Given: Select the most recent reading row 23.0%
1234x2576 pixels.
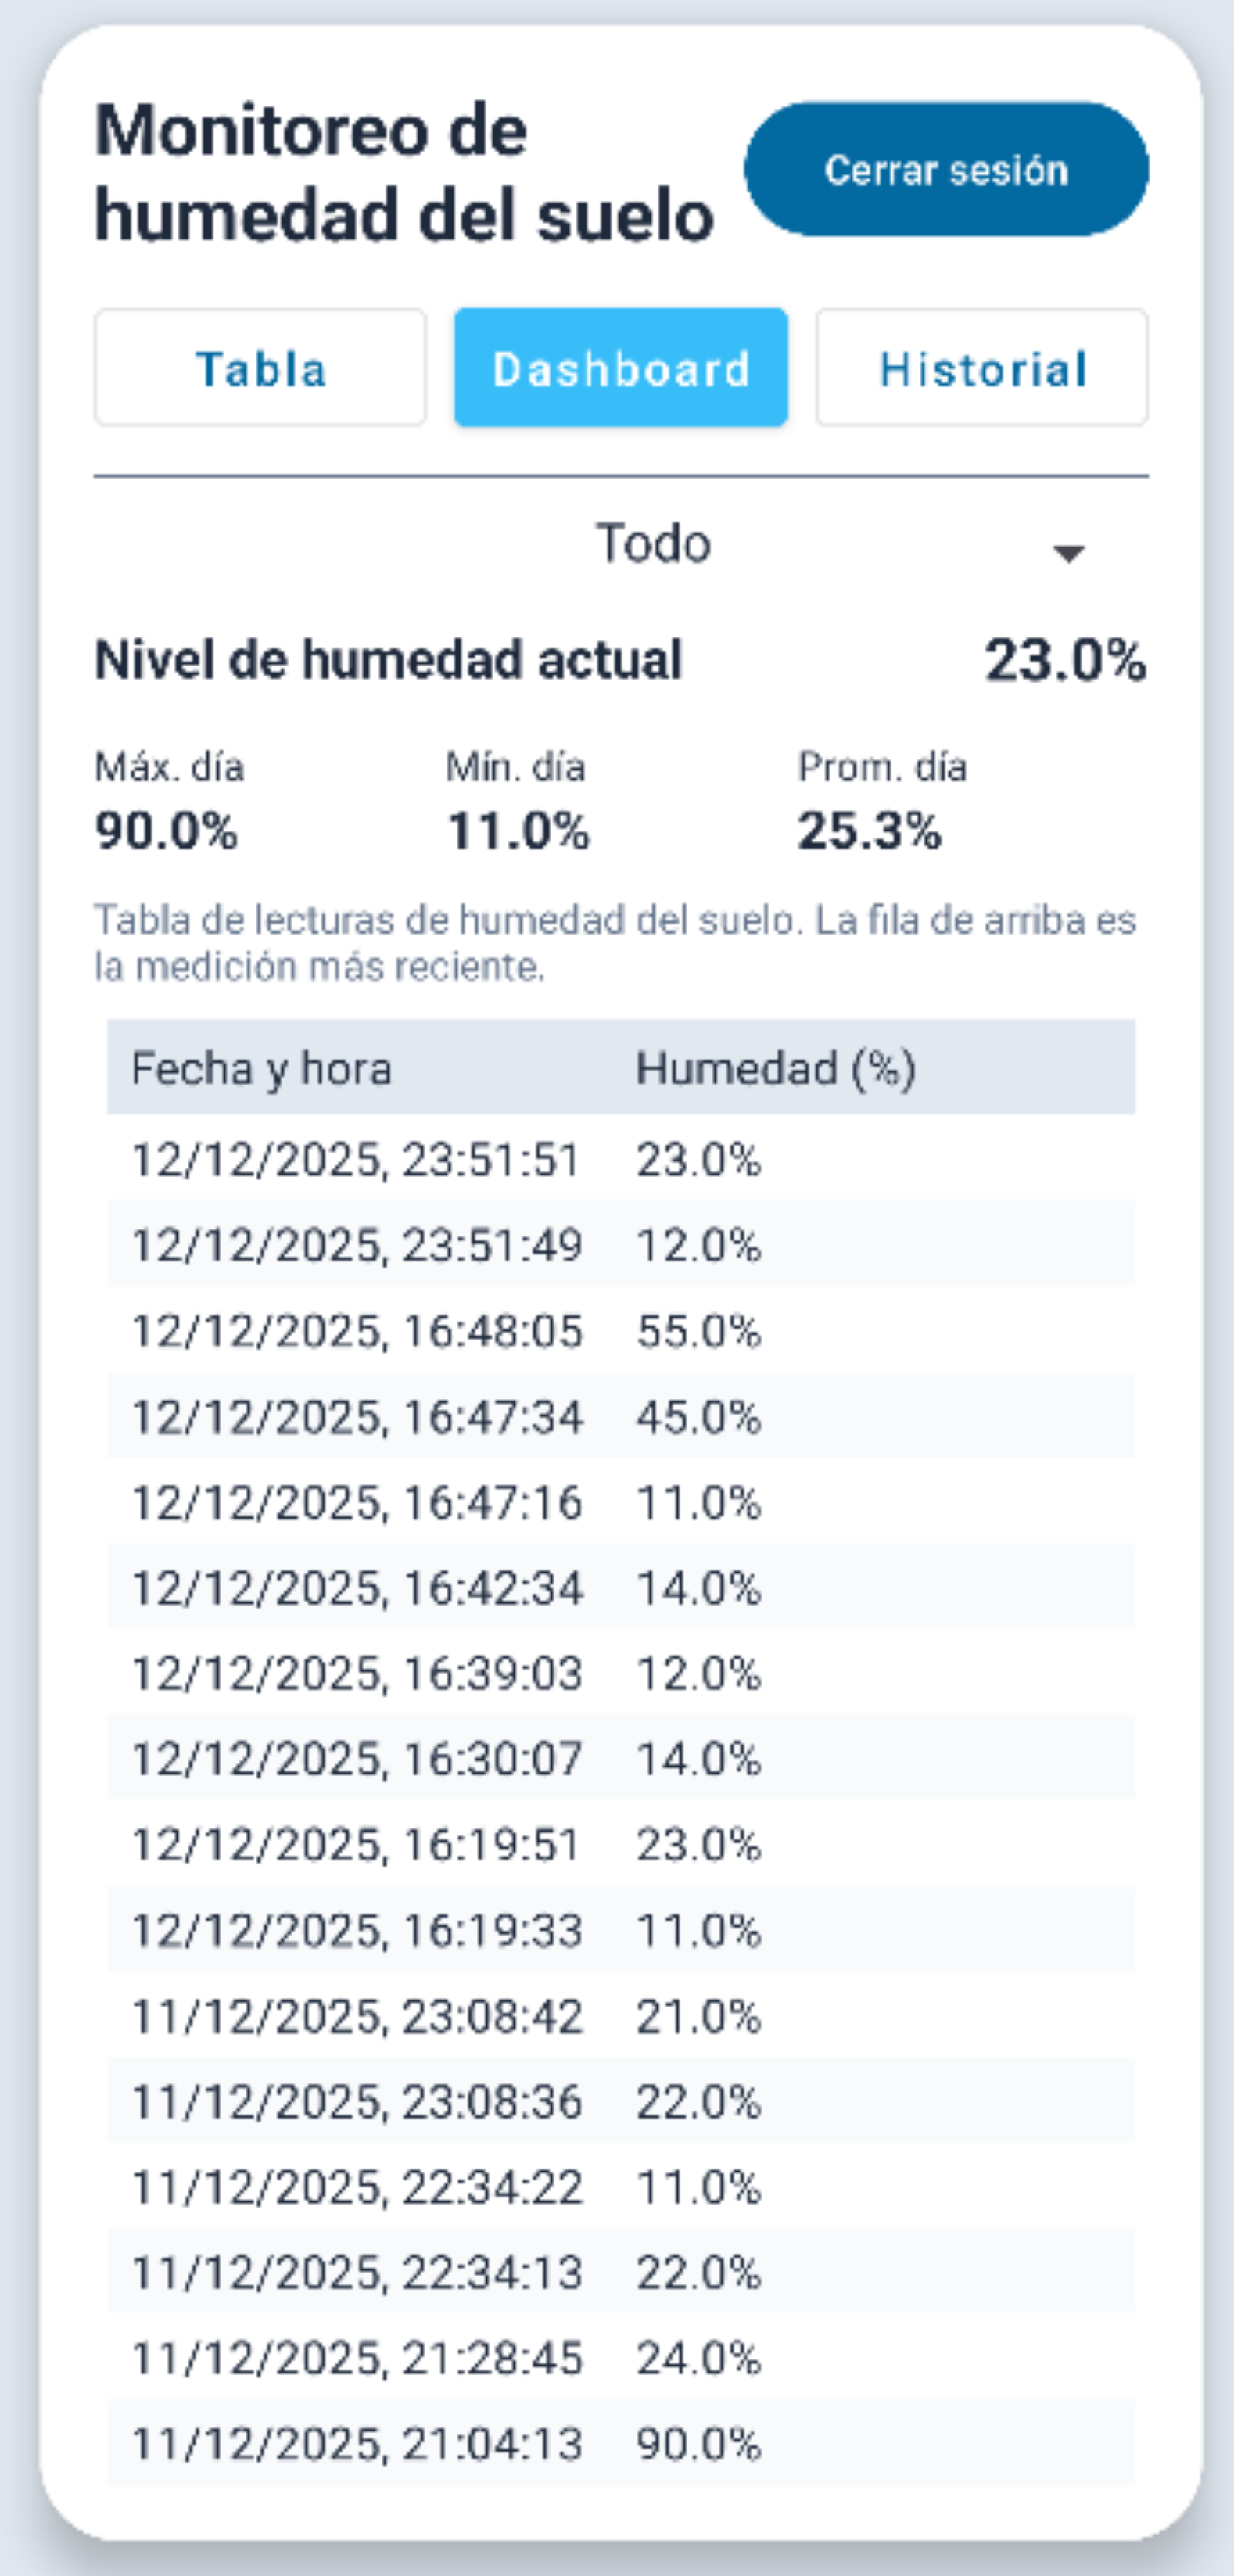Looking at the screenshot, I should click(x=620, y=1161).
